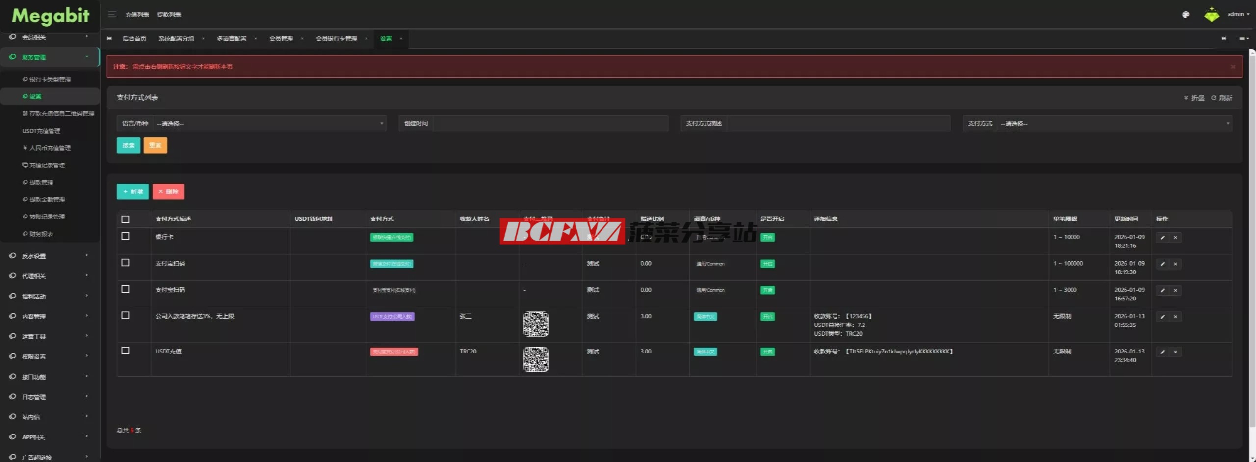
Task: Switch to the 会员管理 tab
Action: click(281, 39)
